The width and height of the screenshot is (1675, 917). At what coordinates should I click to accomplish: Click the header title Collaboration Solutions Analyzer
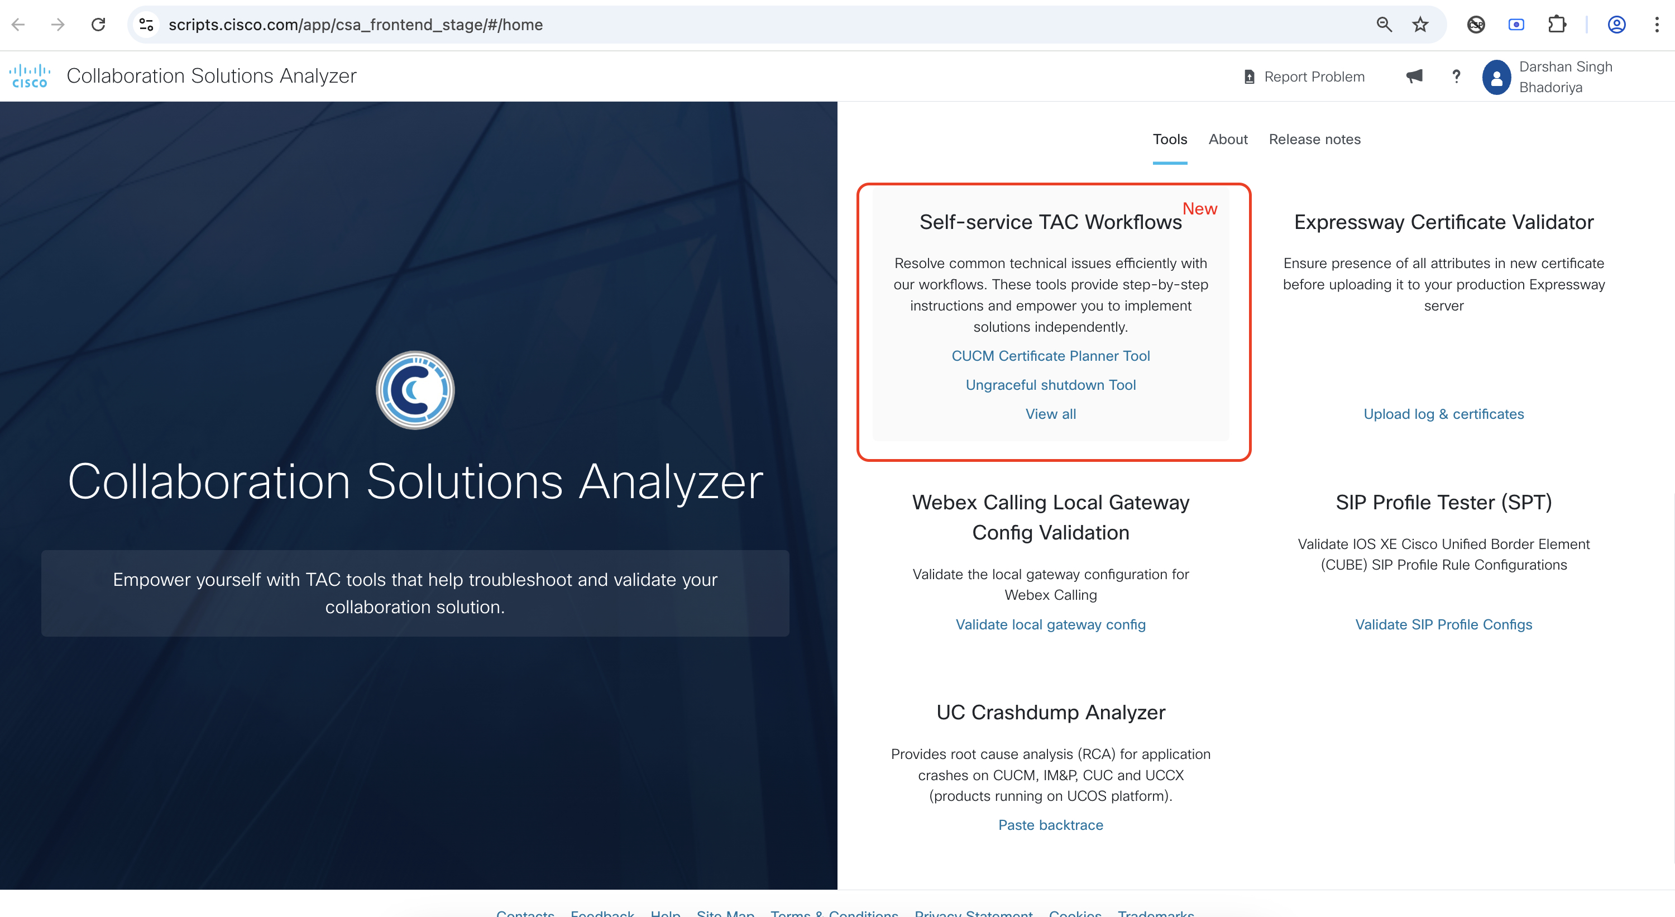coord(211,76)
